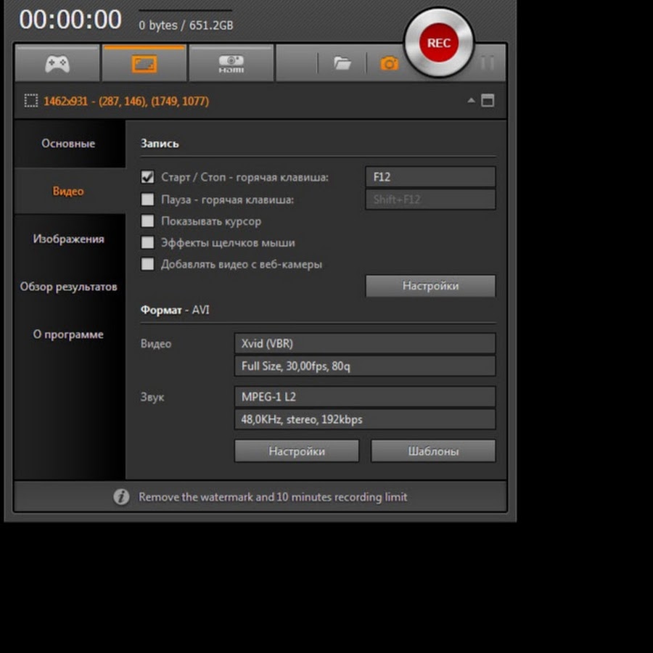
Task: Enable the Пауза hotkey checkbox
Action: coord(148,199)
